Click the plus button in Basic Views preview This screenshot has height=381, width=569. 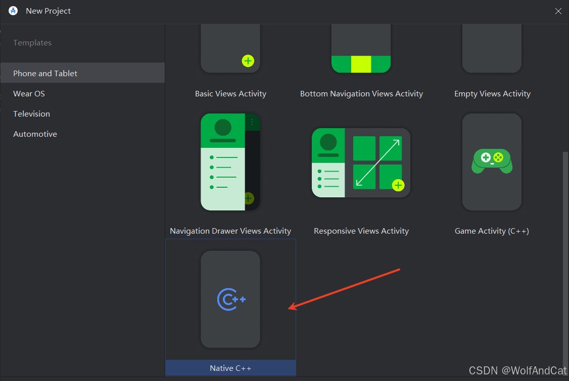[x=248, y=61]
